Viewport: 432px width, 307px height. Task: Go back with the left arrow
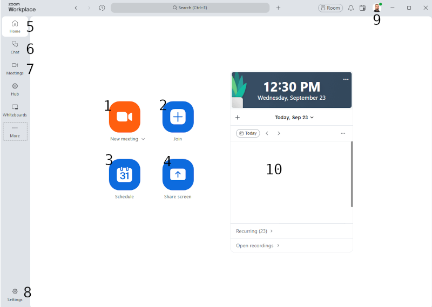(76, 8)
